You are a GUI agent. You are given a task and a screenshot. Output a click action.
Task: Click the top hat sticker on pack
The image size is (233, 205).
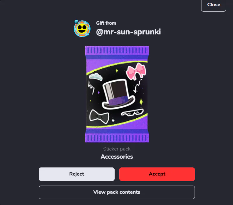pyautogui.click(x=118, y=94)
